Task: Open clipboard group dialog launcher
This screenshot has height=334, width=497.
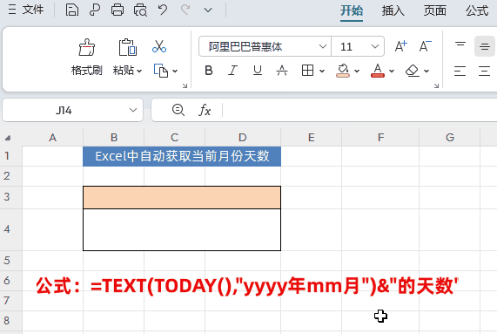Action: tap(185, 85)
